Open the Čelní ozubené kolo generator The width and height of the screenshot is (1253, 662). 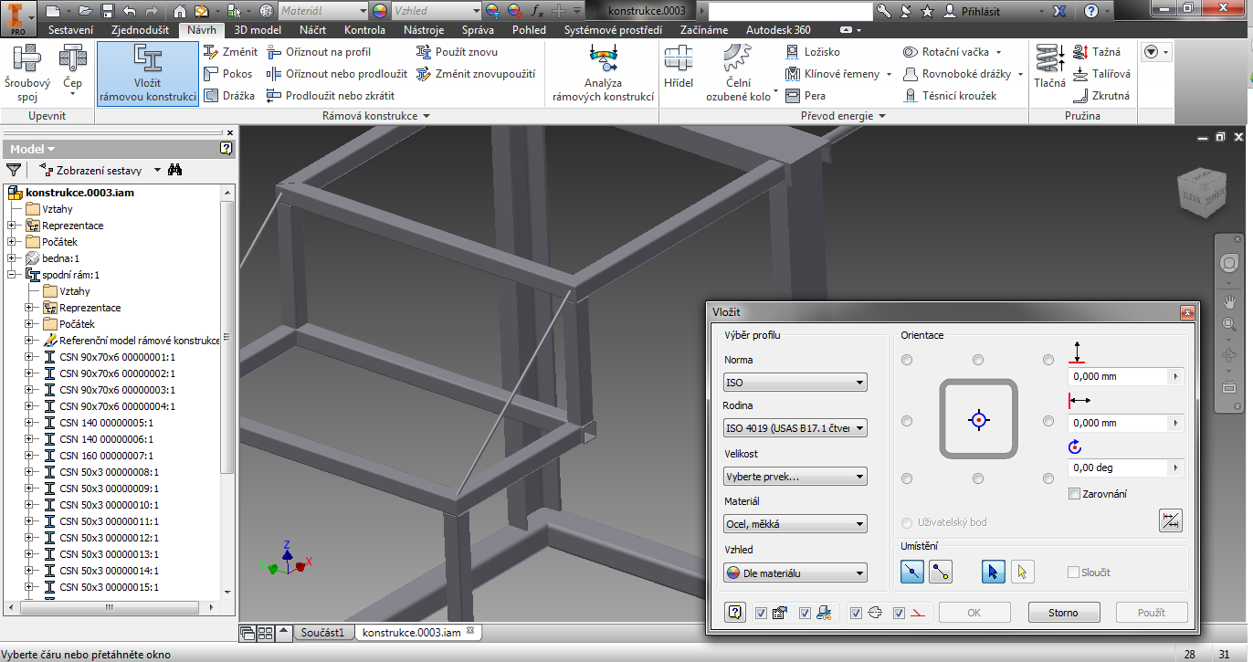737,73
